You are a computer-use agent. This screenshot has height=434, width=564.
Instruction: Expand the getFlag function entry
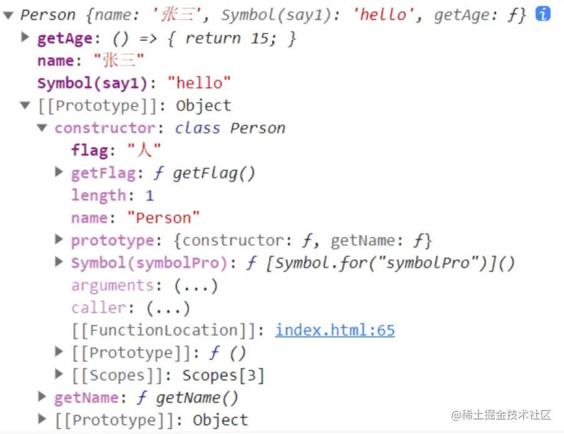tap(59, 172)
